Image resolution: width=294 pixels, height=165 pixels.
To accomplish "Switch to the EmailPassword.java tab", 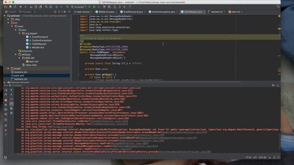I will point(133,12).
